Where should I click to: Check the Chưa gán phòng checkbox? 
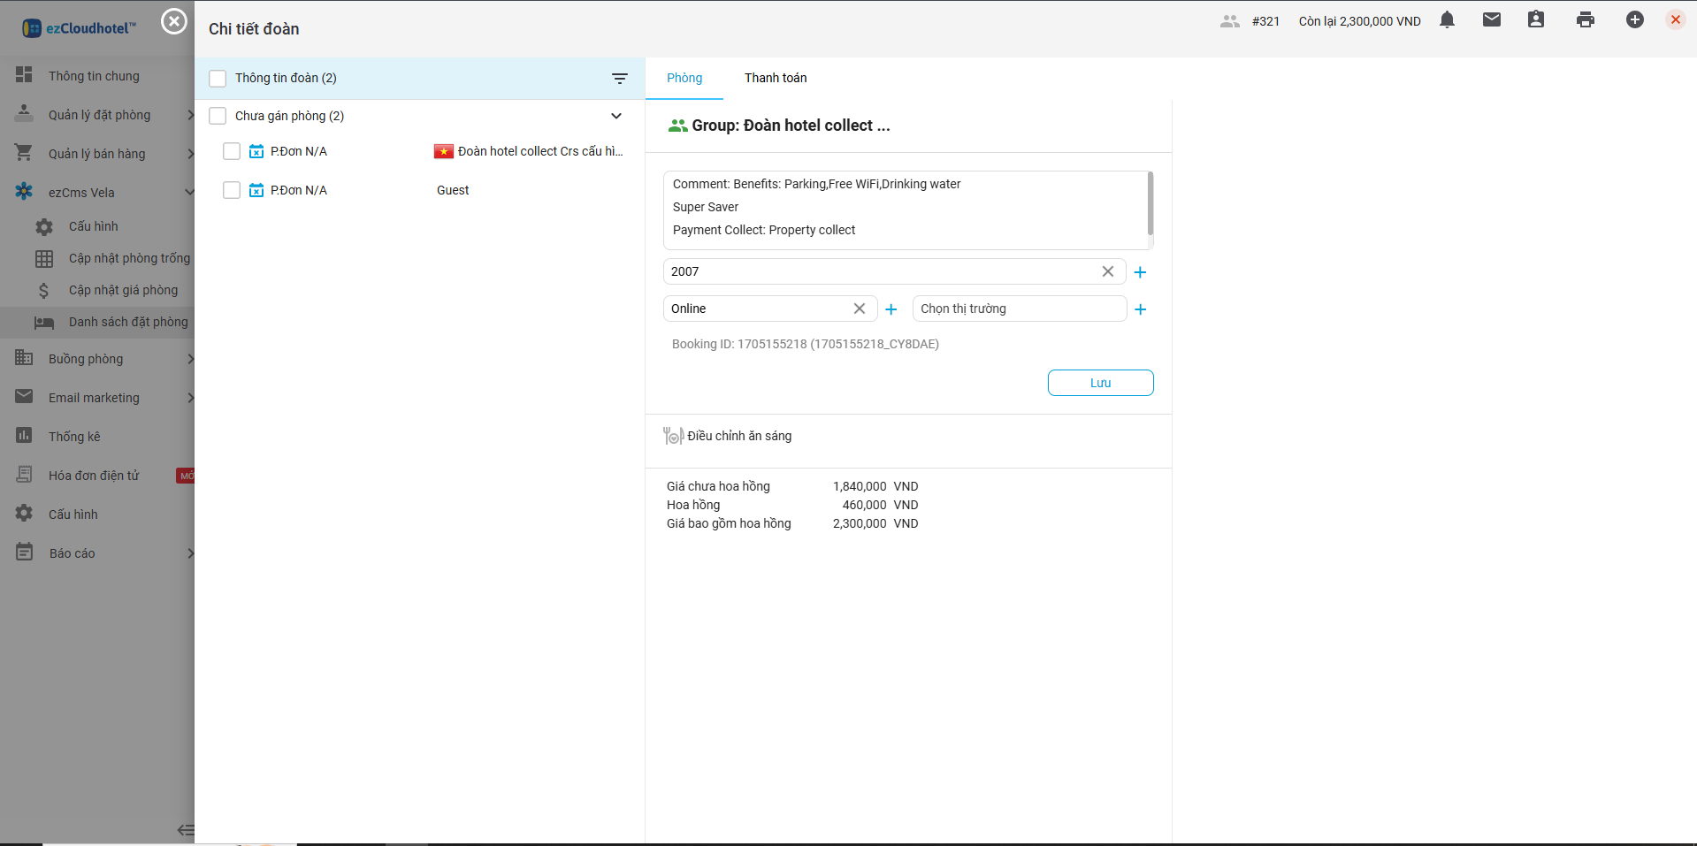218,116
